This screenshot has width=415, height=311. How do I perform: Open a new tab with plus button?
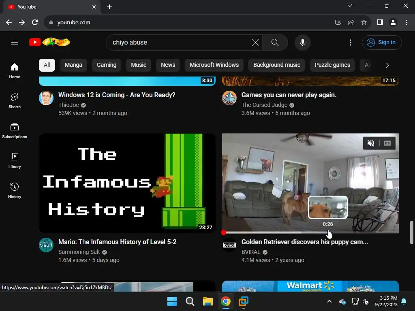(x=109, y=7)
